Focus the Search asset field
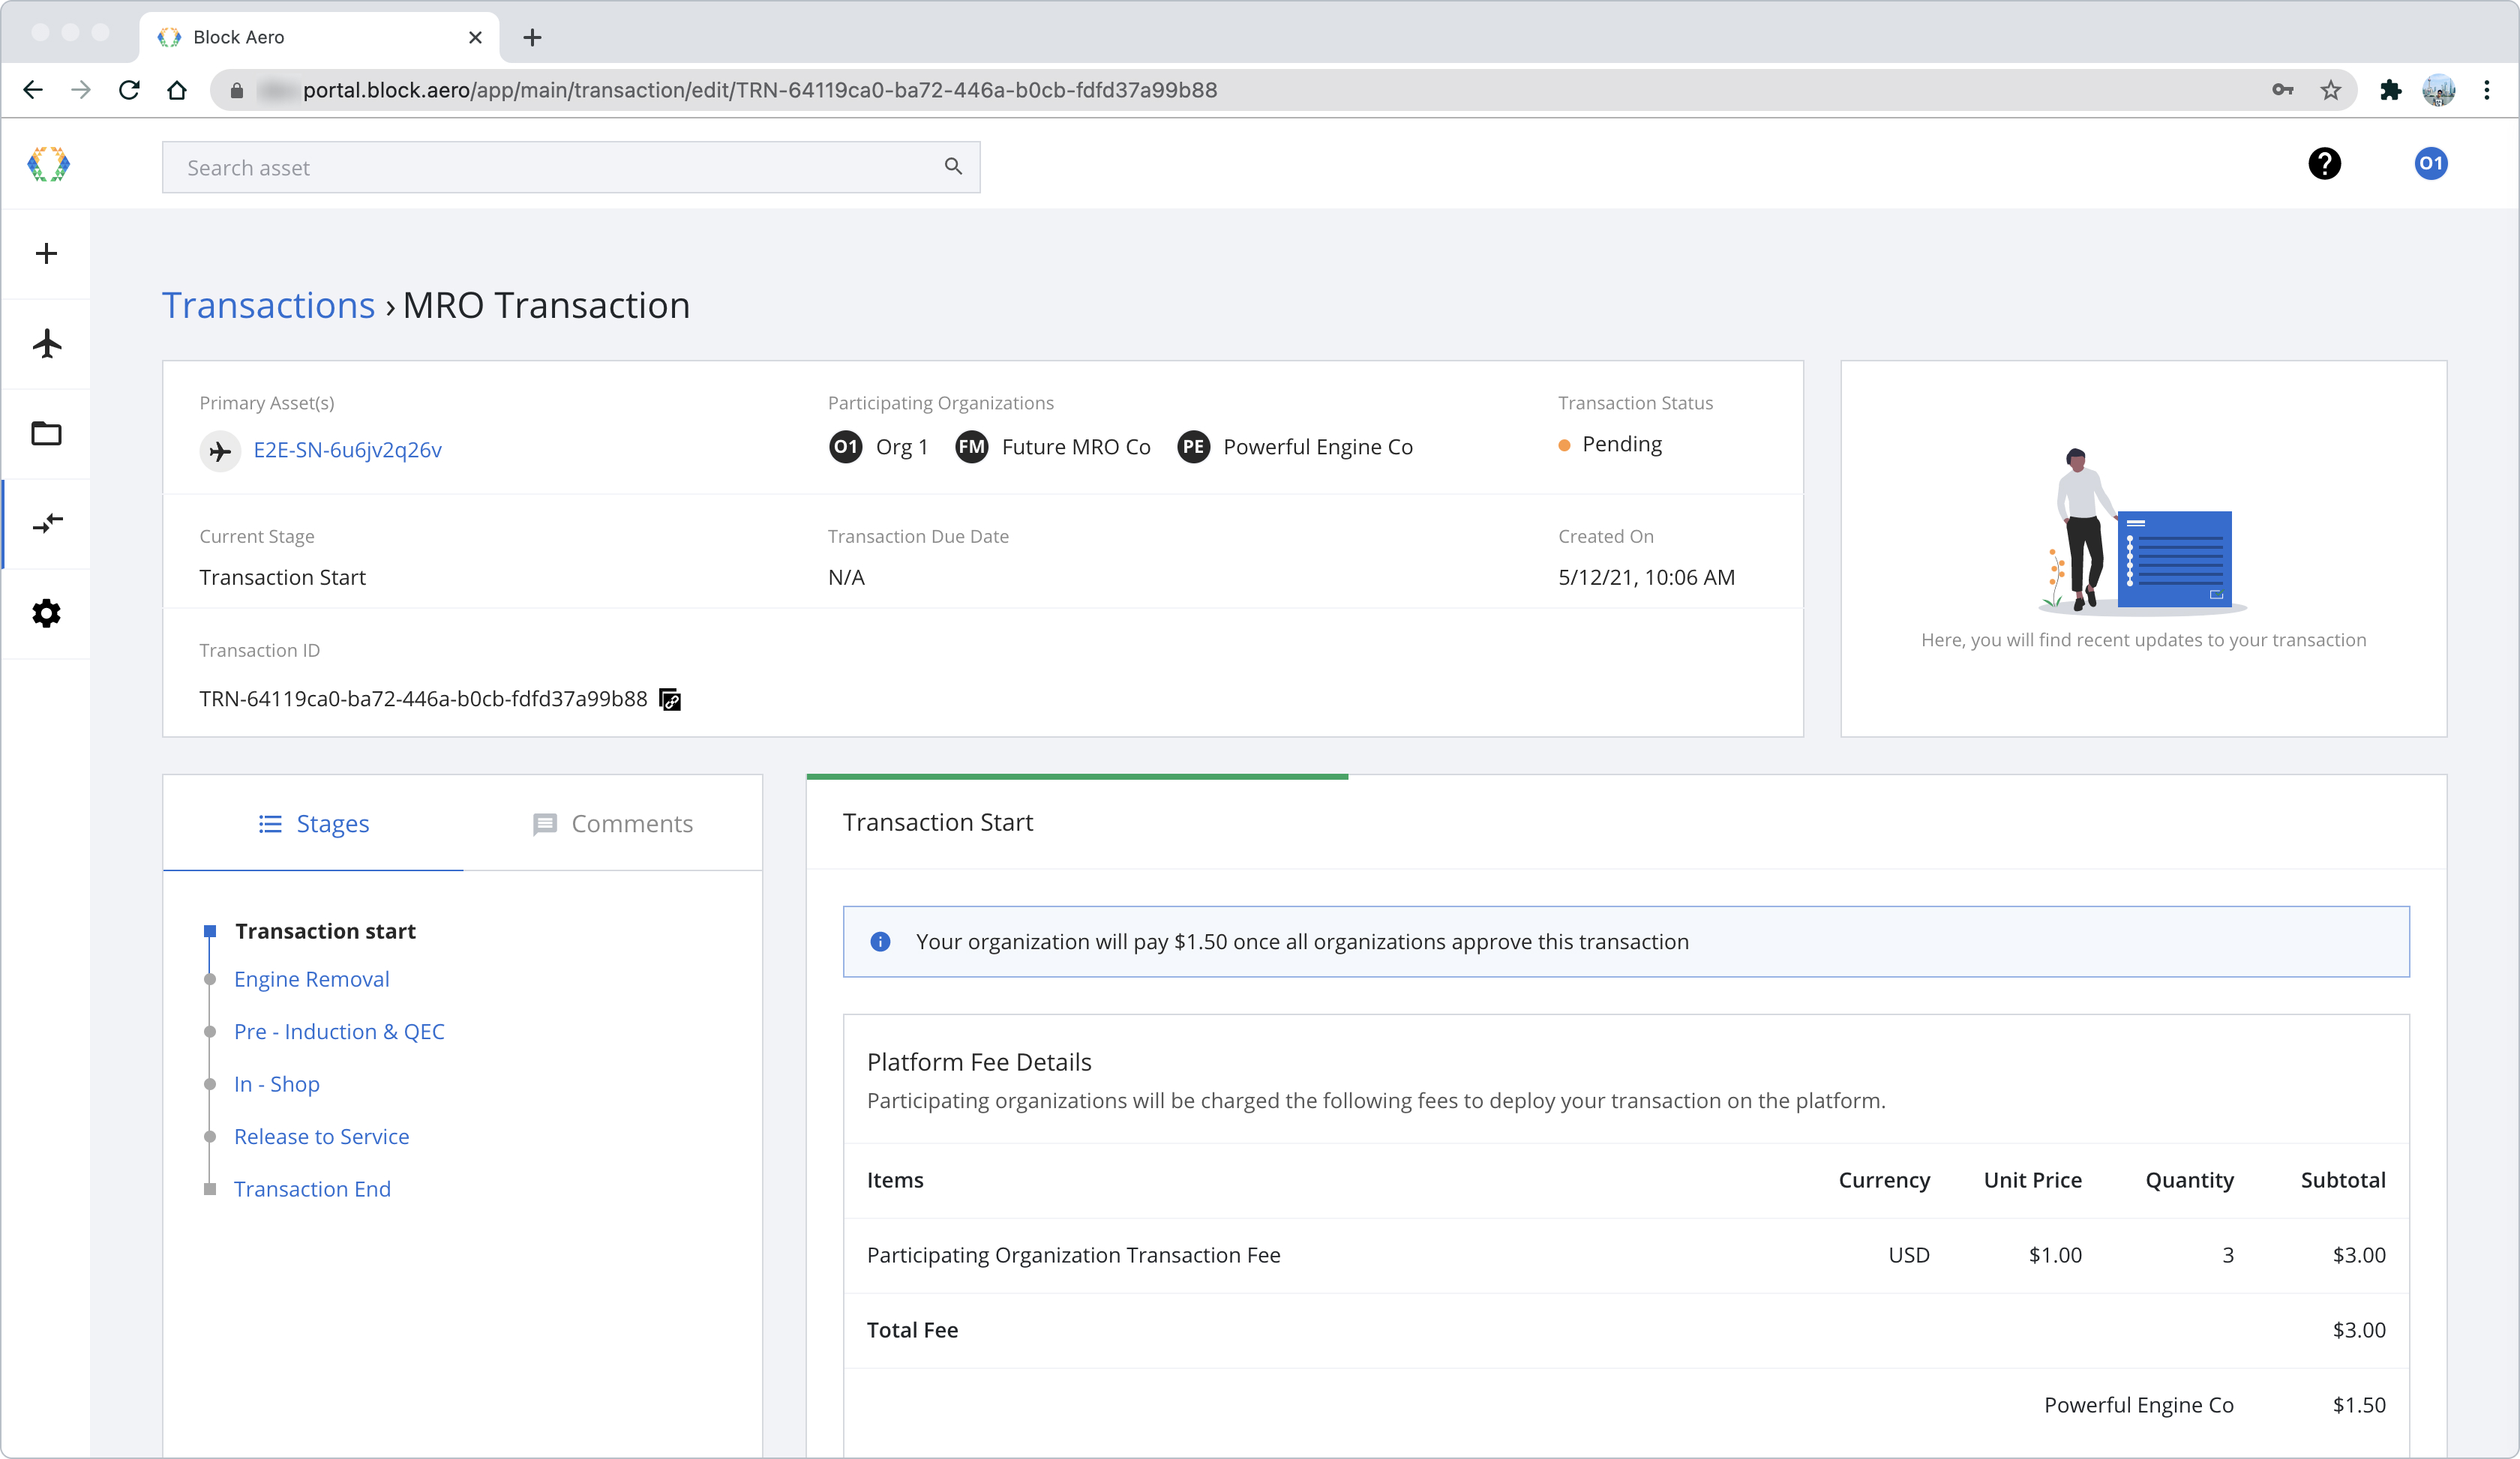The image size is (2520, 1459). click(x=571, y=167)
